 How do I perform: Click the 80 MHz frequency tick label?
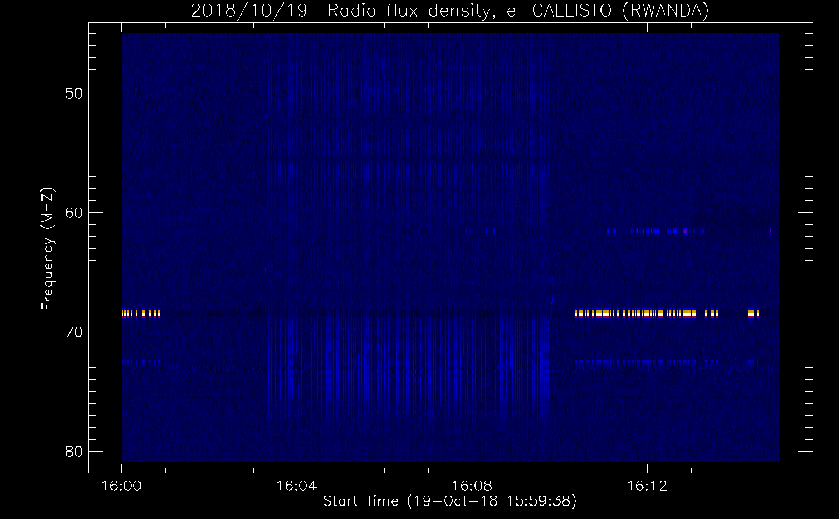click(x=74, y=452)
